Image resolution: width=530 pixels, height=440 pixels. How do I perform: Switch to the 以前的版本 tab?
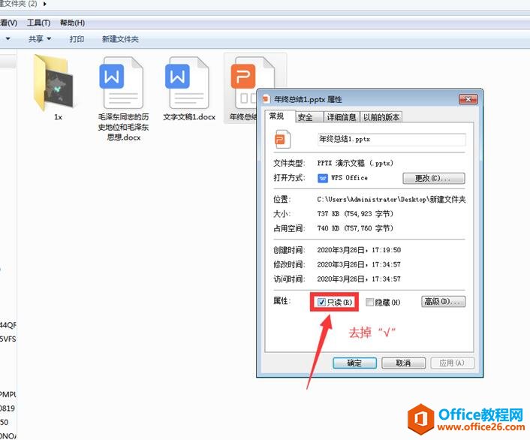(381, 117)
